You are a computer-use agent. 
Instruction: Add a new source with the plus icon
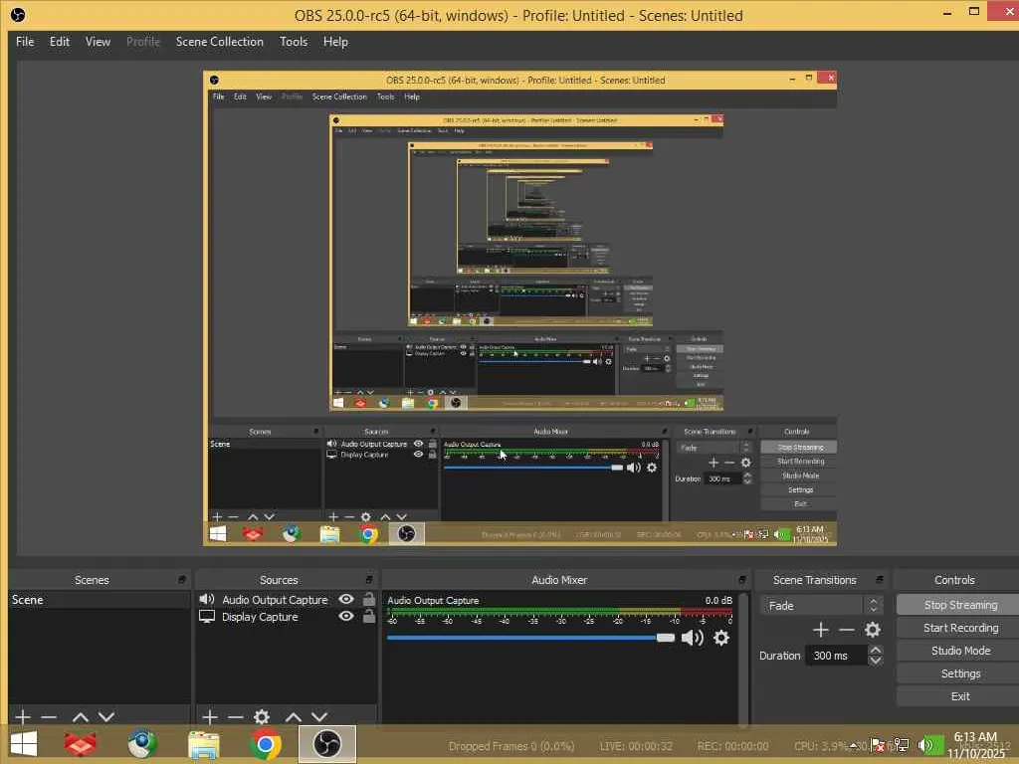click(209, 717)
